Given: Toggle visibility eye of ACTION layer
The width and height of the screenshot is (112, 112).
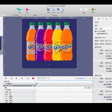Looking at the screenshot, I should (x=33, y=86).
